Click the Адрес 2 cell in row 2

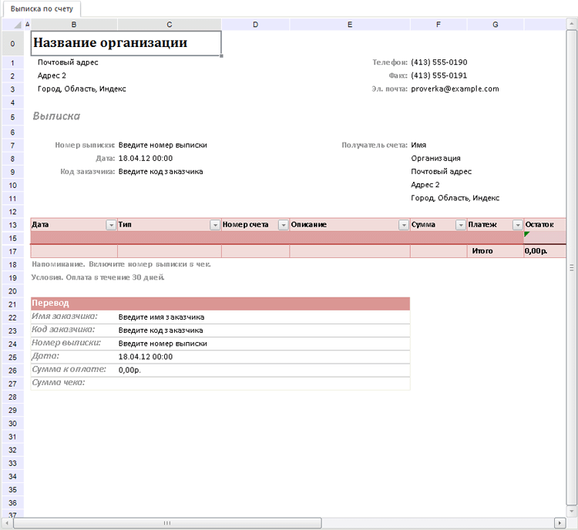pos(52,75)
